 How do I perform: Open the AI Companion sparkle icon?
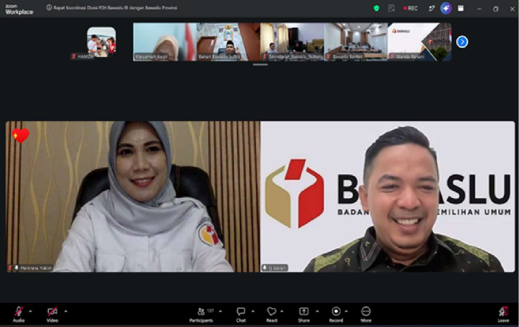point(446,8)
